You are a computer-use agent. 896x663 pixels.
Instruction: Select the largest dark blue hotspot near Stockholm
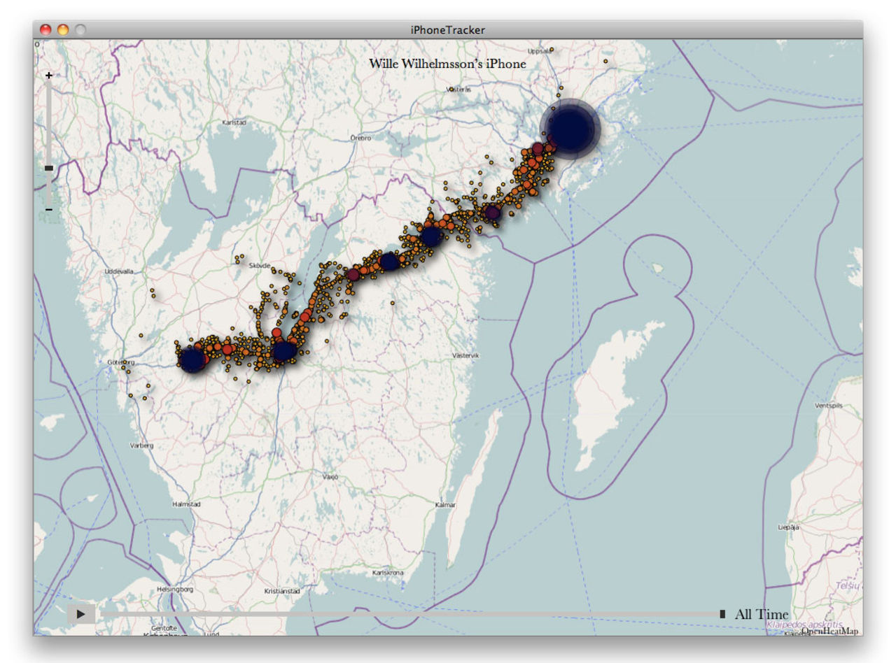(x=571, y=129)
